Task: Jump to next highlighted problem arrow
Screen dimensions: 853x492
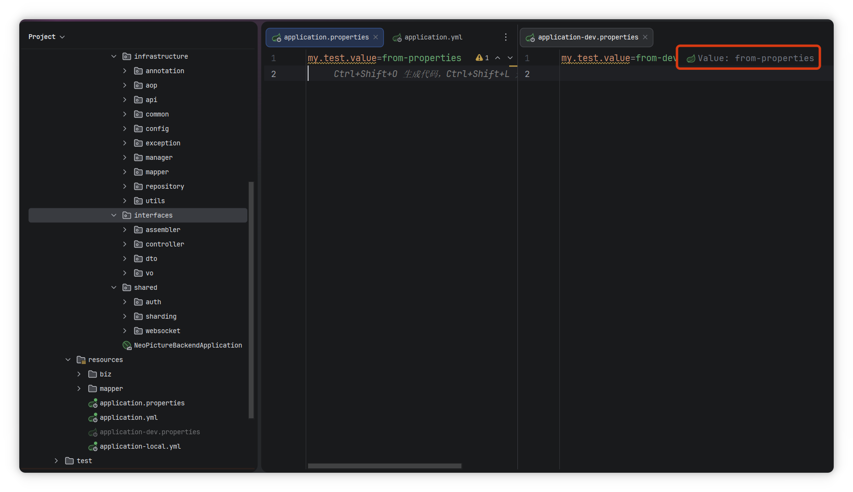Action: (x=510, y=58)
